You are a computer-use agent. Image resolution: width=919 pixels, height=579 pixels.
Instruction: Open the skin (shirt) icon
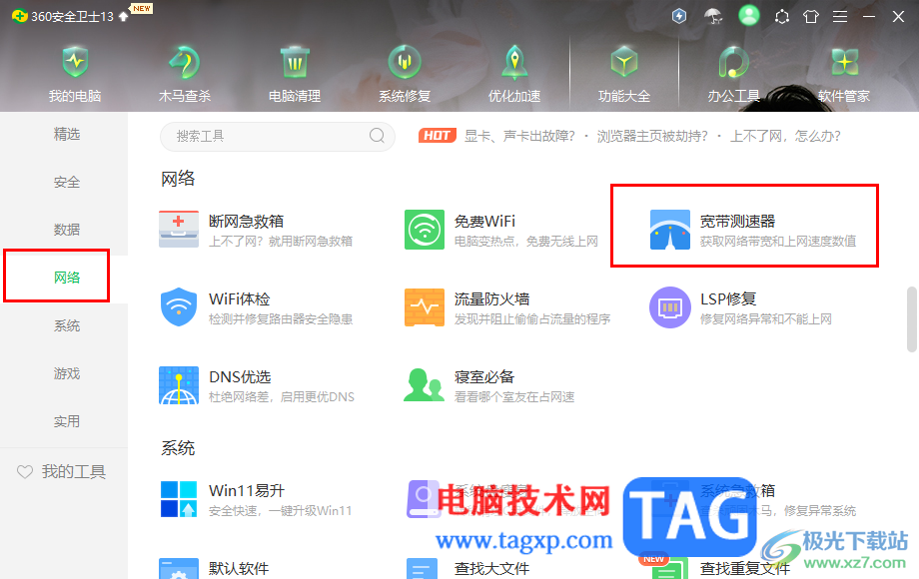pyautogui.click(x=811, y=16)
